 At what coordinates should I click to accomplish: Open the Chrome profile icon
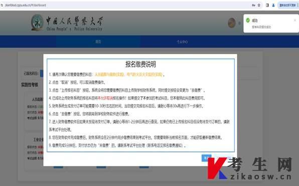pyautogui.click(x=273, y=5)
